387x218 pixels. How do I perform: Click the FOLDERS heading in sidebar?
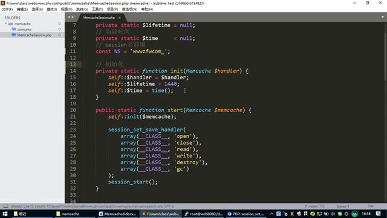[x=12, y=18]
